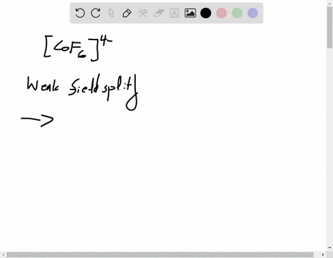Click the scroll up arrow
Screen dimensions: 333x258
[x=330, y=3]
